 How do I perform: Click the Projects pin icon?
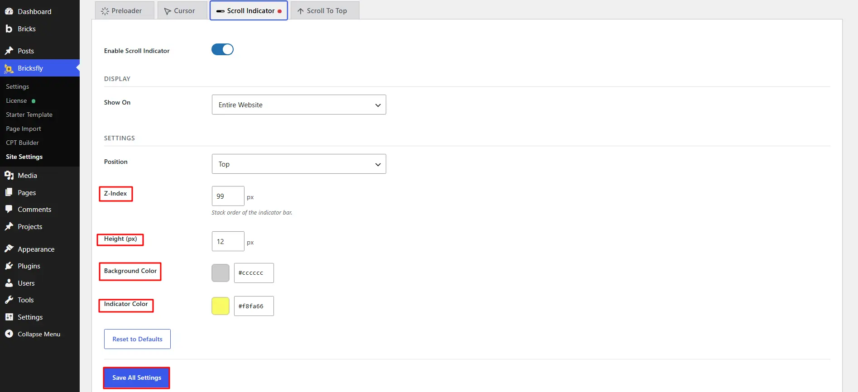pos(9,226)
